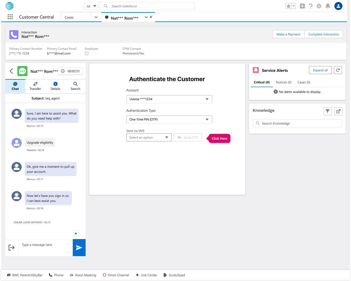
Task: Open the favorites list dropdown arrow
Action: 294,6
